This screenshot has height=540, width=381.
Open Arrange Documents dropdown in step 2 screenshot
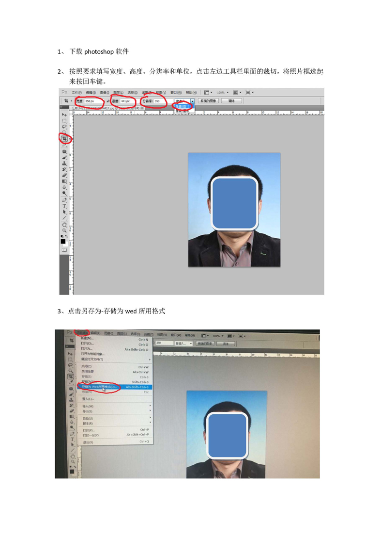(x=237, y=92)
